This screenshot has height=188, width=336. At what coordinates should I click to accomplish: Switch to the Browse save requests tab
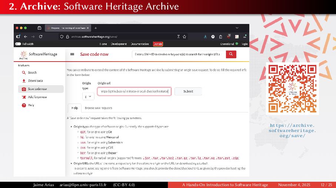[99, 108]
